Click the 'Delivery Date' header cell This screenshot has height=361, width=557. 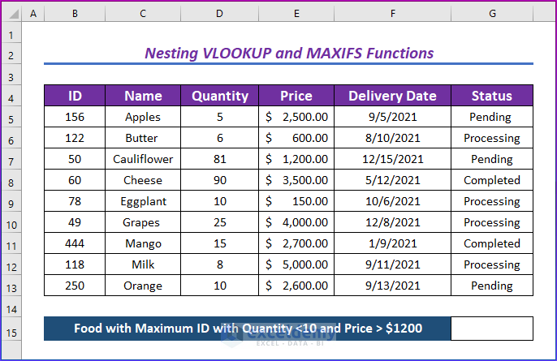[392, 96]
